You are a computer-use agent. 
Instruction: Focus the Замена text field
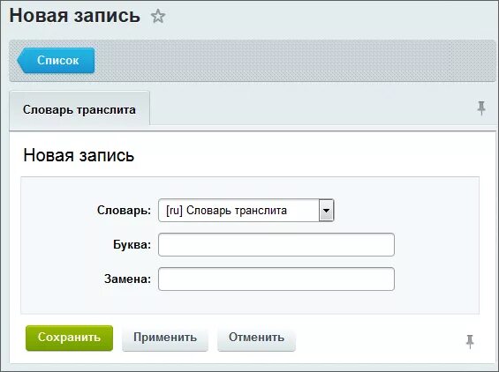coord(276,279)
